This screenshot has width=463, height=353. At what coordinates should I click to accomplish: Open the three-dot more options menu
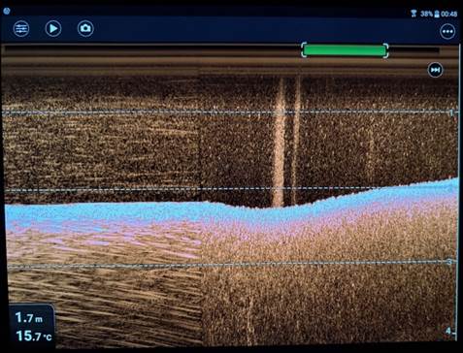tap(447, 32)
